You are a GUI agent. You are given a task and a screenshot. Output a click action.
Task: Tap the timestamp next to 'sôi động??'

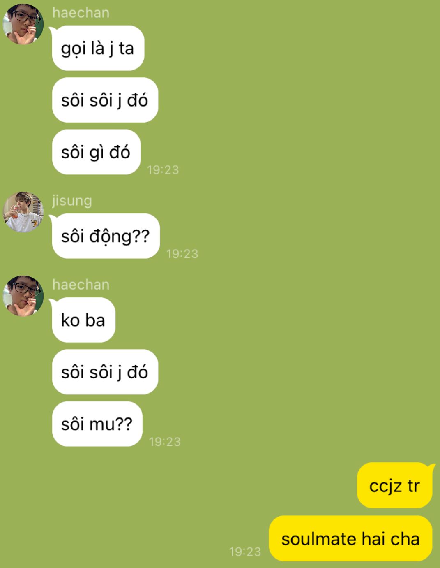[x=182, y=254]
